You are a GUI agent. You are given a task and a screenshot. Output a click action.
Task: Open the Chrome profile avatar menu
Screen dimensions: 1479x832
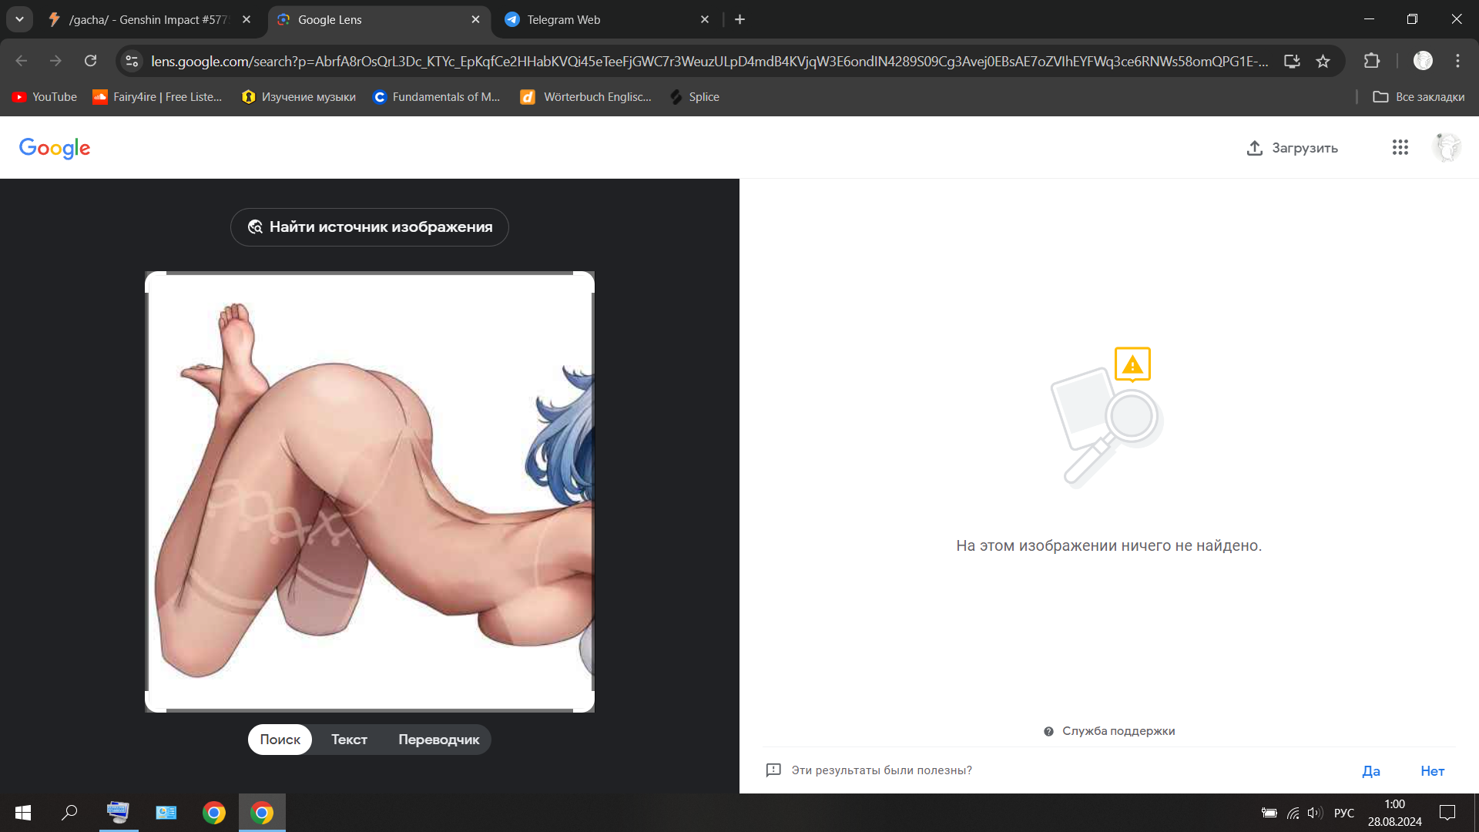click(x=1423, y=61)
